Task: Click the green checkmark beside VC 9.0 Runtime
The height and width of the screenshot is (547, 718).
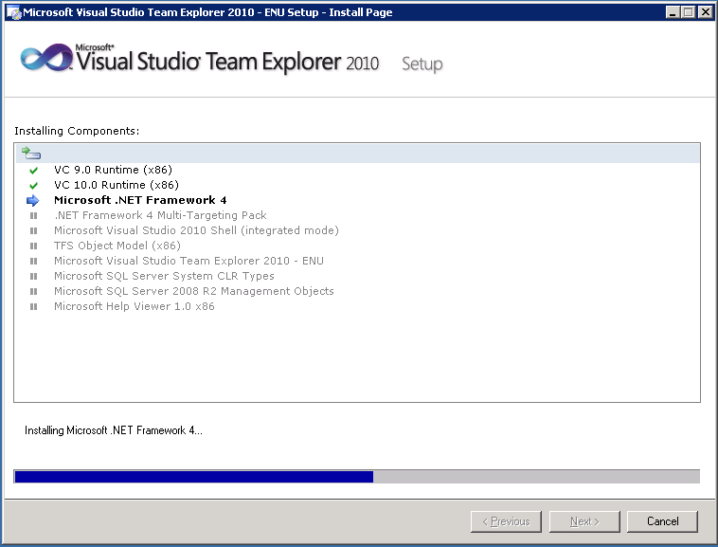Action: pos(33,171)
